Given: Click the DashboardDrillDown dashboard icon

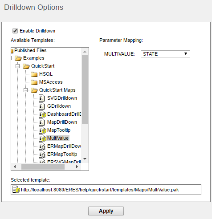Looking at the screenshot, I should (x=42, y=114).
